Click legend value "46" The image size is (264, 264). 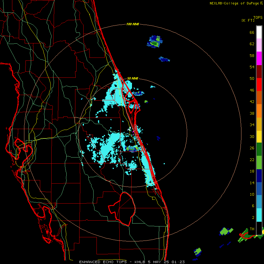(252, 90)
